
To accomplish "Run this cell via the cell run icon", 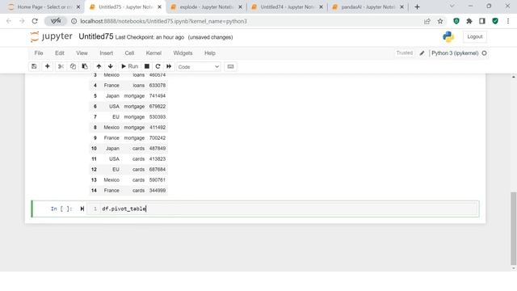I will coord(82,209).
